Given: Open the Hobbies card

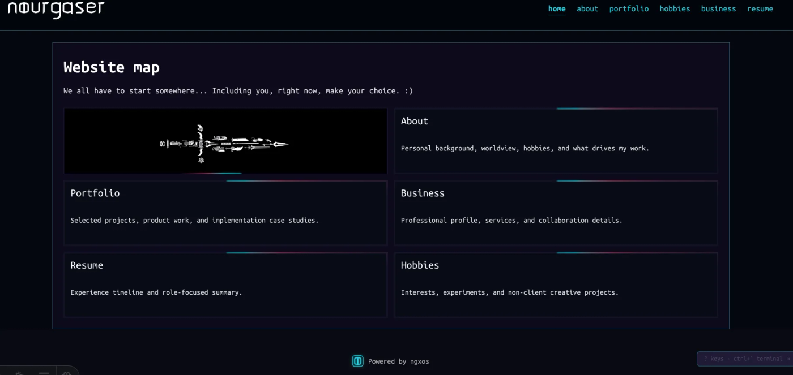Looking at the screenshot, I should click(556, 285).
